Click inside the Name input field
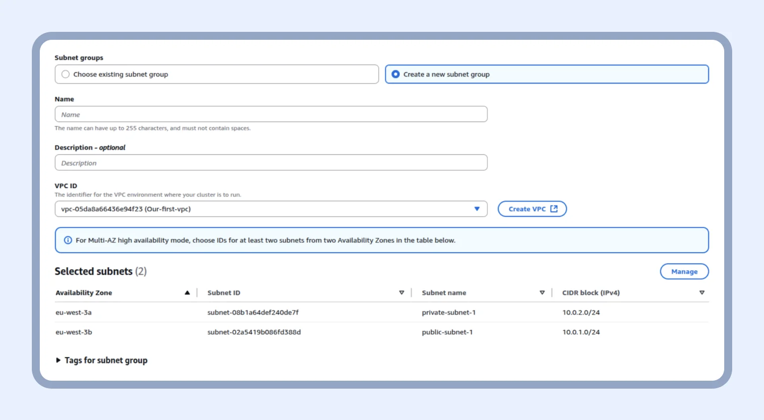 coord(271,114)
